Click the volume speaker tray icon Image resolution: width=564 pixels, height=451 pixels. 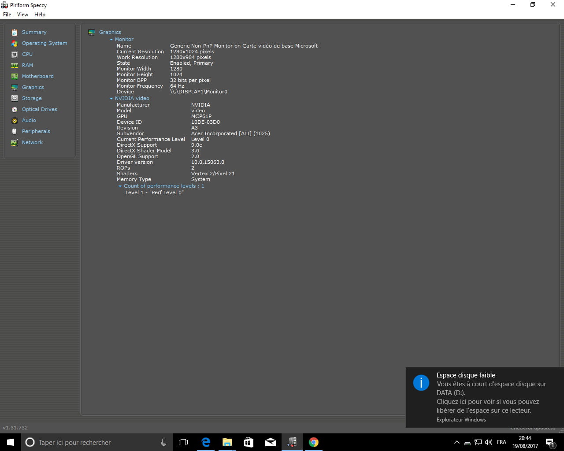[x=488, y=442]
